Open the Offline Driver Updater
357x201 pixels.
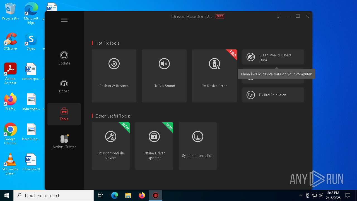154,146
